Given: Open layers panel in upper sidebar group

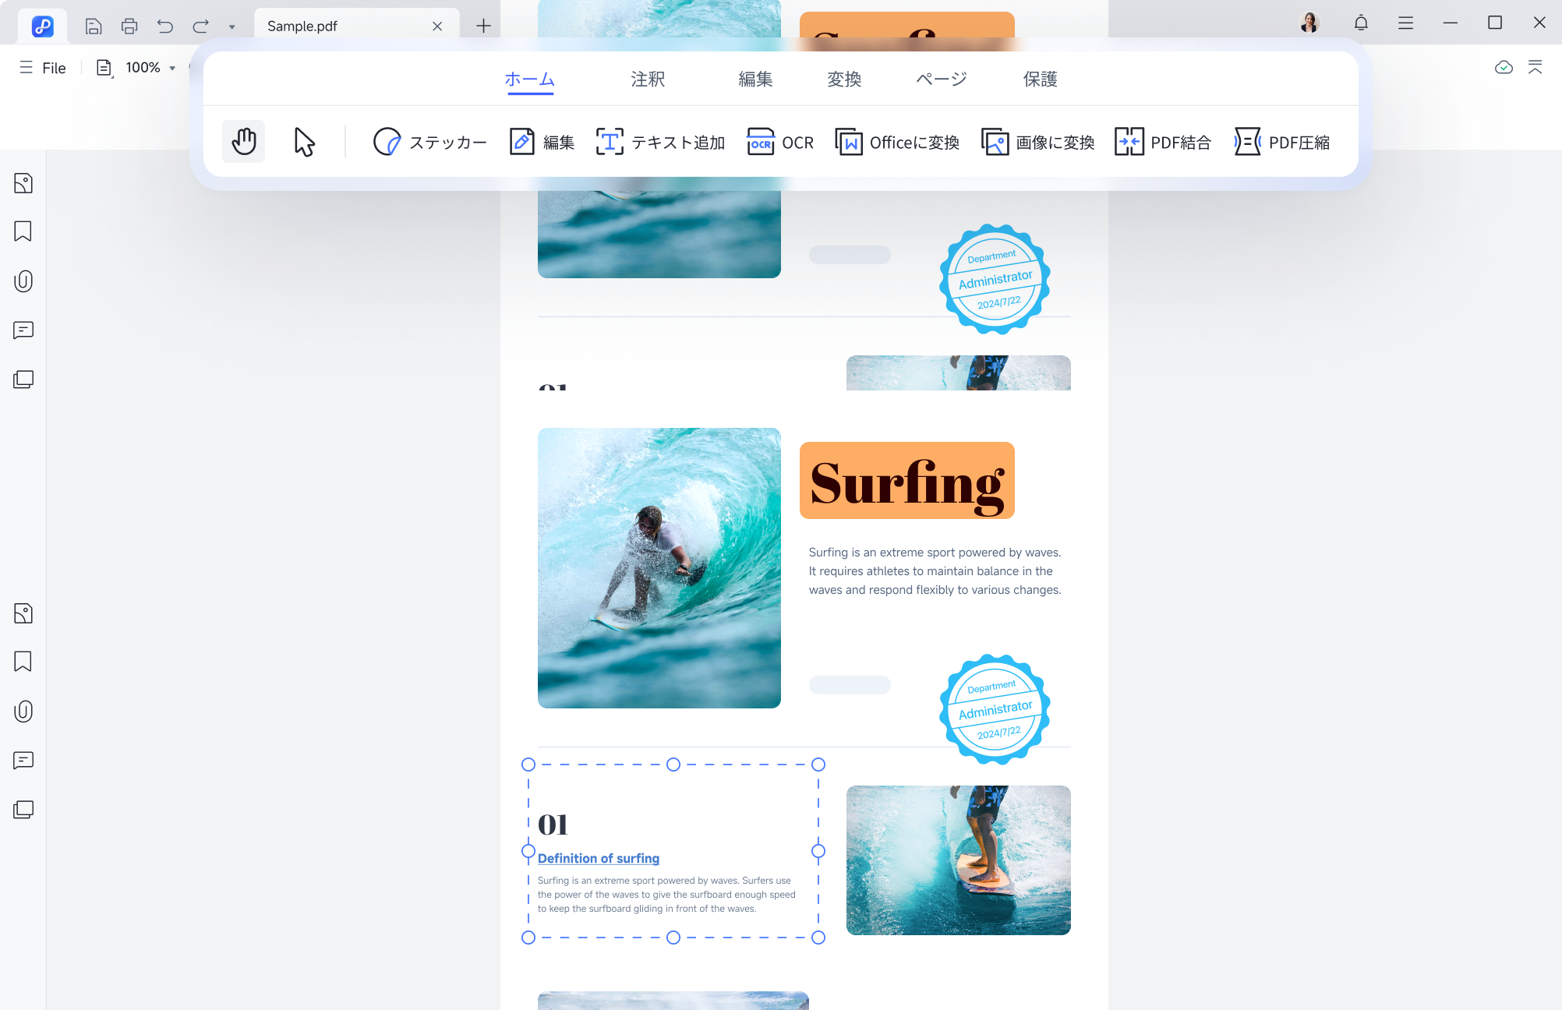Looking at the screenshot, I should point(23,380).
